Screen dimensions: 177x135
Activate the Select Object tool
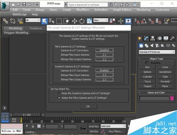pos(44,21)
